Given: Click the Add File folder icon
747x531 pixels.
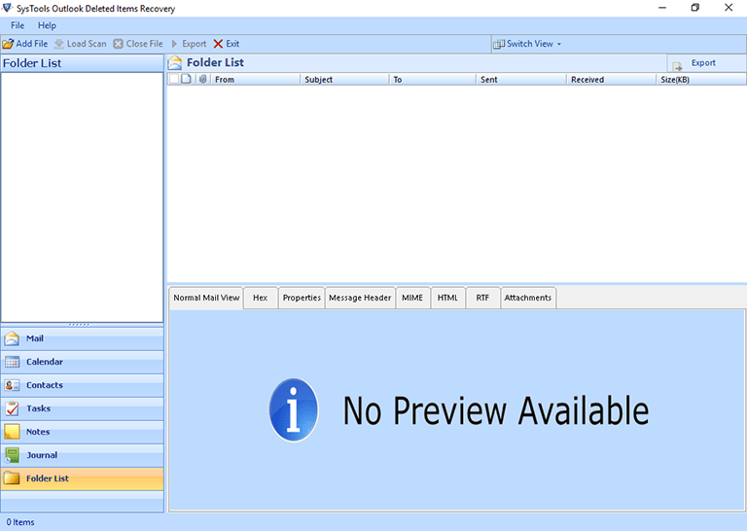Looking at the screenshot, I should tap(8, 44).
